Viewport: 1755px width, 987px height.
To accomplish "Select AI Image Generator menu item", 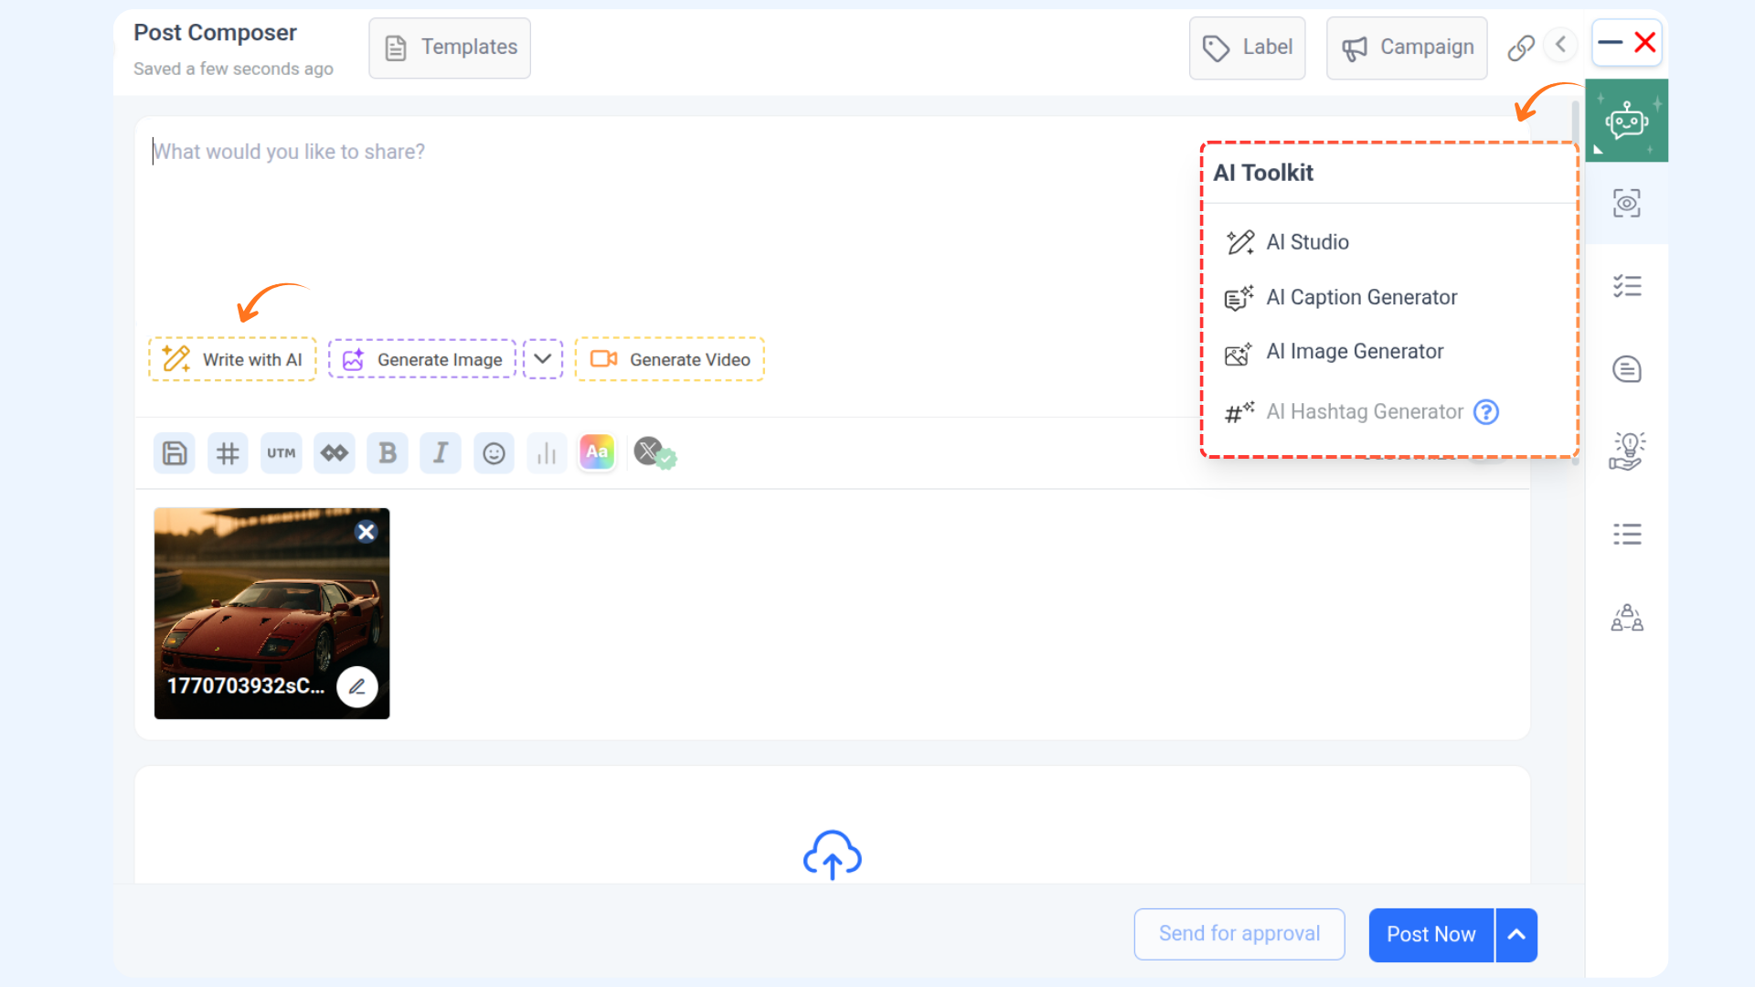I will tap(1354, 352).
